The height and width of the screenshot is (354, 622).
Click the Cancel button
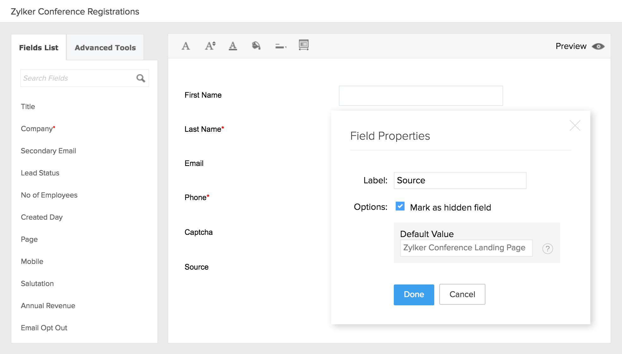tap(462, 294)
